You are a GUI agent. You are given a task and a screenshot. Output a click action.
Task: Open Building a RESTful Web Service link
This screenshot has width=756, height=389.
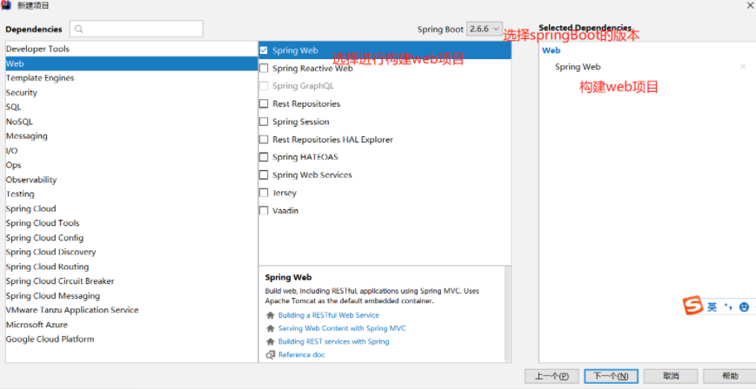(x=328, y=315)
